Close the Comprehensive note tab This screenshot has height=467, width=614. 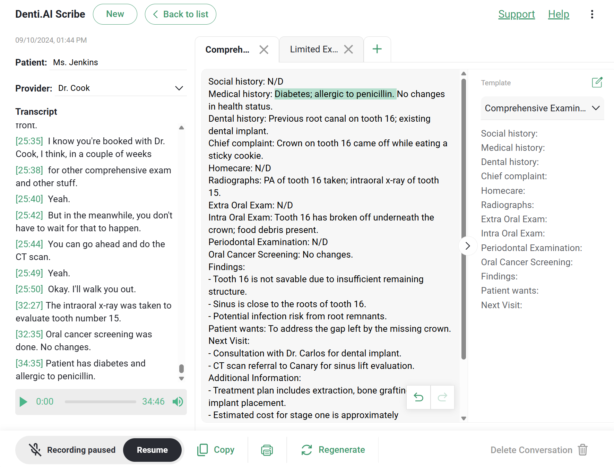[x=263, y=49]
